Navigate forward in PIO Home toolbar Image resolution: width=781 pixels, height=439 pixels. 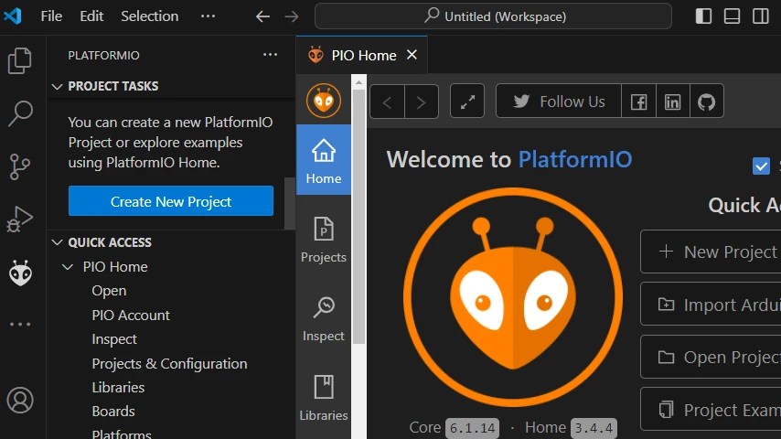click(422, 102)
